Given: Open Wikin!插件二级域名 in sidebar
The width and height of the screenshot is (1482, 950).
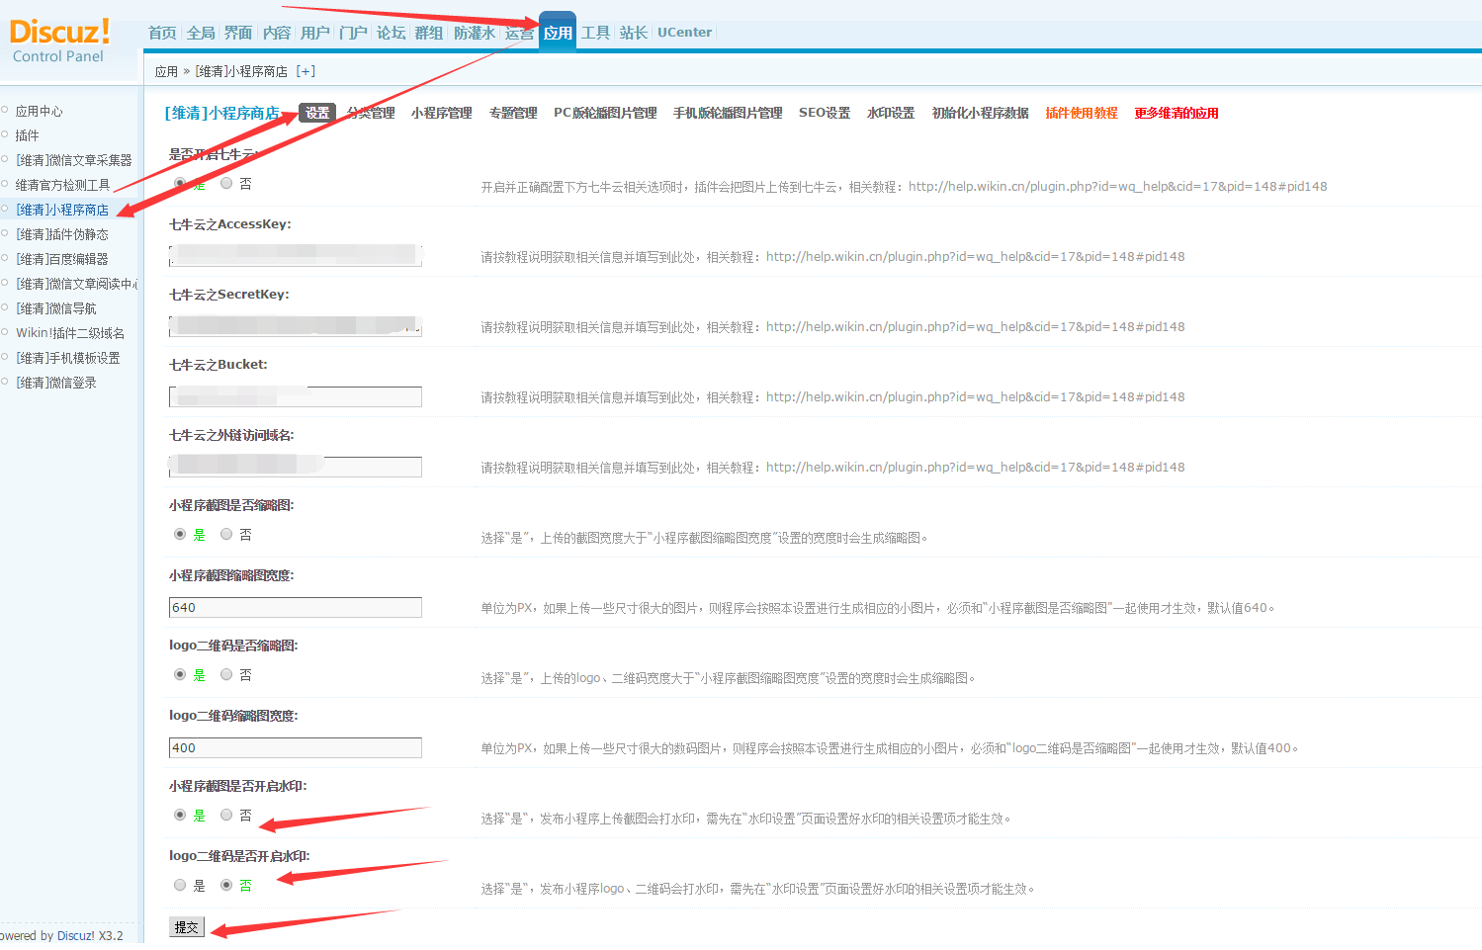Looking at the screenshot, I should click(69, 333).
